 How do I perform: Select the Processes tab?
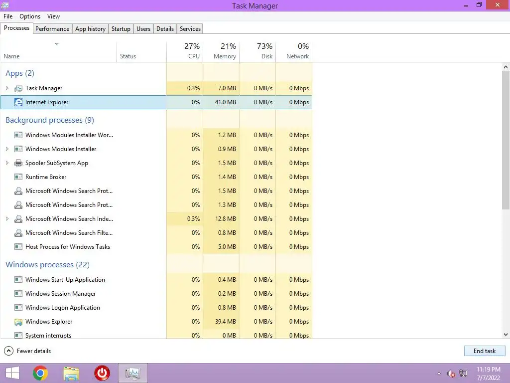[16, 28]
